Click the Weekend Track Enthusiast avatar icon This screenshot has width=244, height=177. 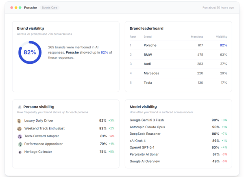pyautogui.click(x=19, y=129)
